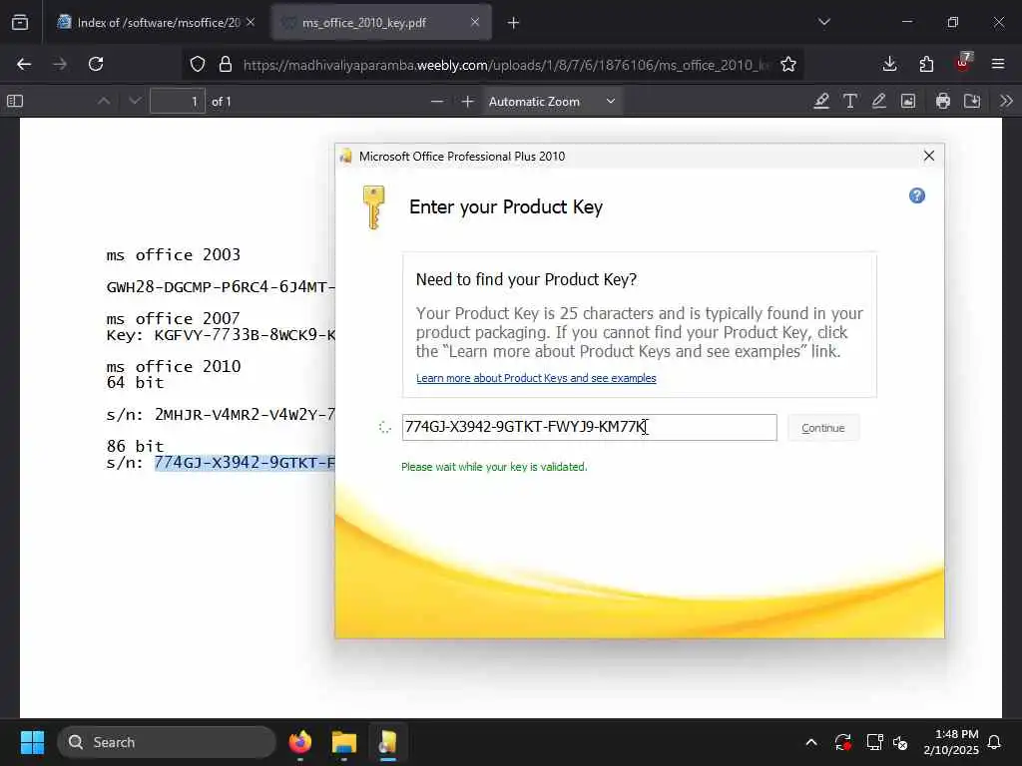Select the PDF add image tool
This screenshot has width=1022, height=766.
[908, 101]
